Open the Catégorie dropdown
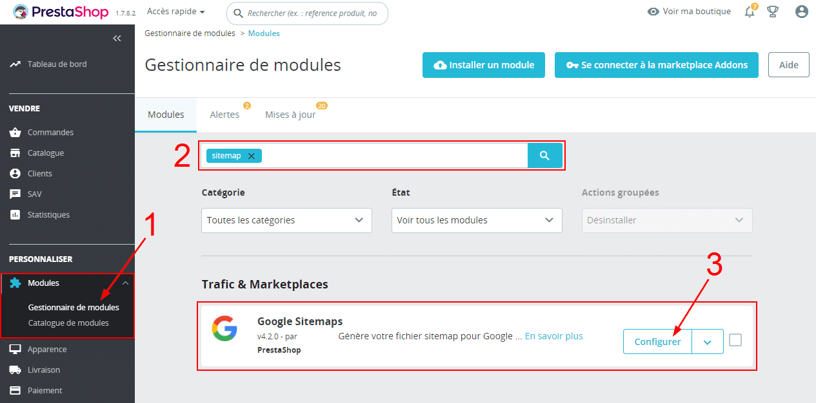 pos(286,220)
